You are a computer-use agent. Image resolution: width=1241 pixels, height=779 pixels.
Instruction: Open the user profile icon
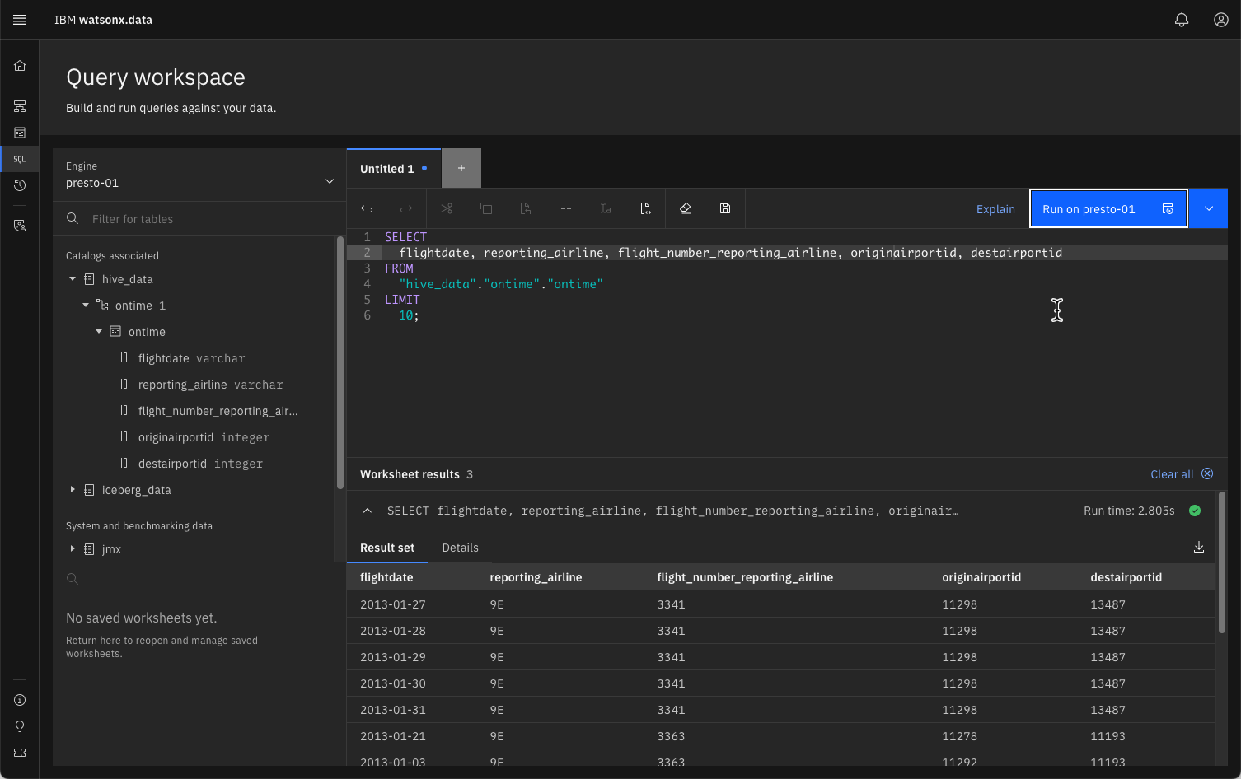(x=1221, y=20)
